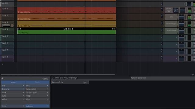Click the right loop arrow on Track 4 clip
This screenshot has height=109, width=195.
[x=113, y=29]
